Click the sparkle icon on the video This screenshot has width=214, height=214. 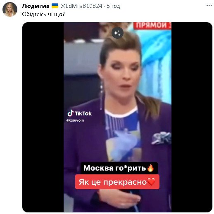(117, 33)
